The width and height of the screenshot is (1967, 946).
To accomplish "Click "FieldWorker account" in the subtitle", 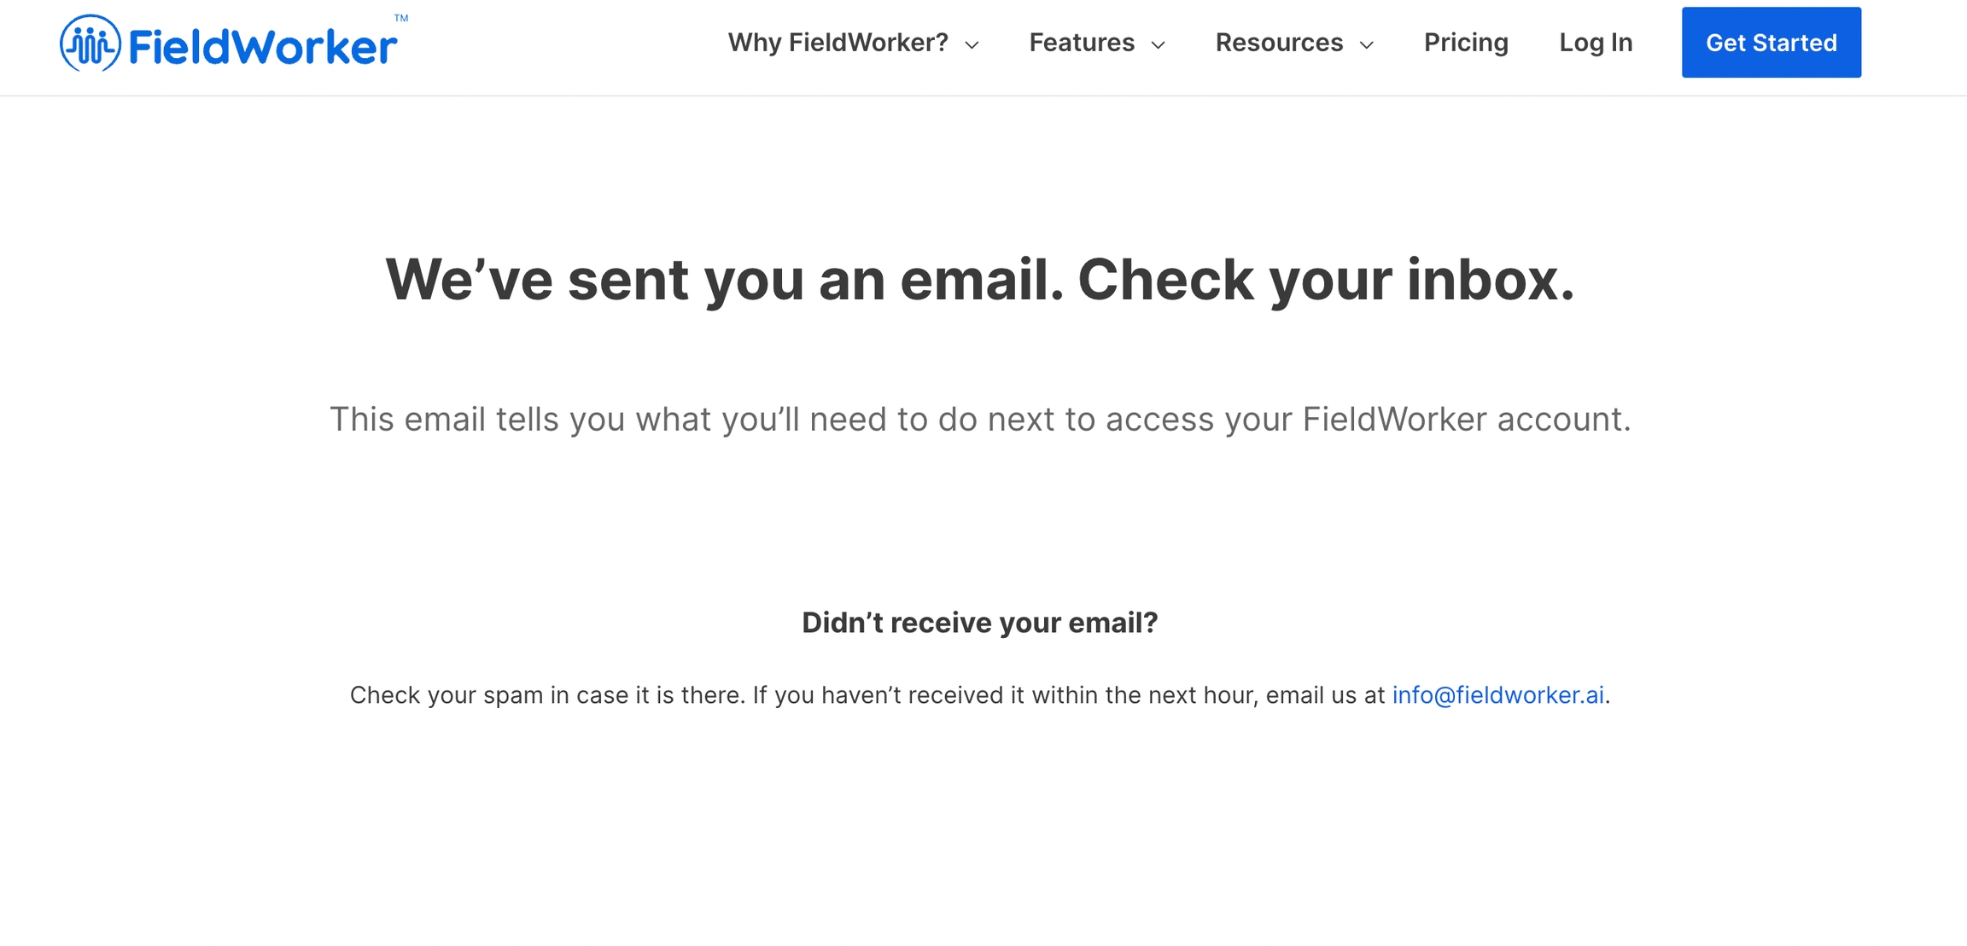I will pos(1465,420).
